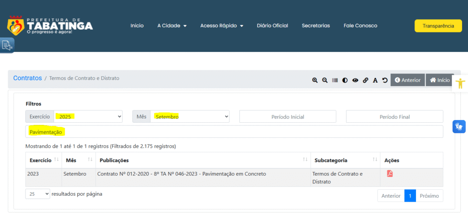Click the barcode-style accessibility icon

point(335,80)
